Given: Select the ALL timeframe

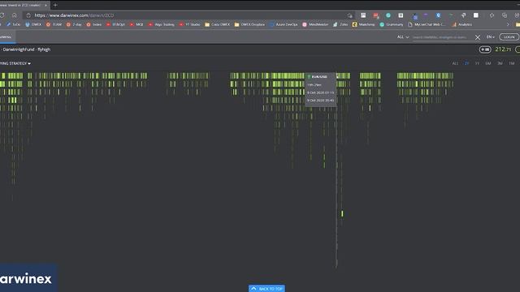Looking at the screenshot, I should tap(455, 63).
